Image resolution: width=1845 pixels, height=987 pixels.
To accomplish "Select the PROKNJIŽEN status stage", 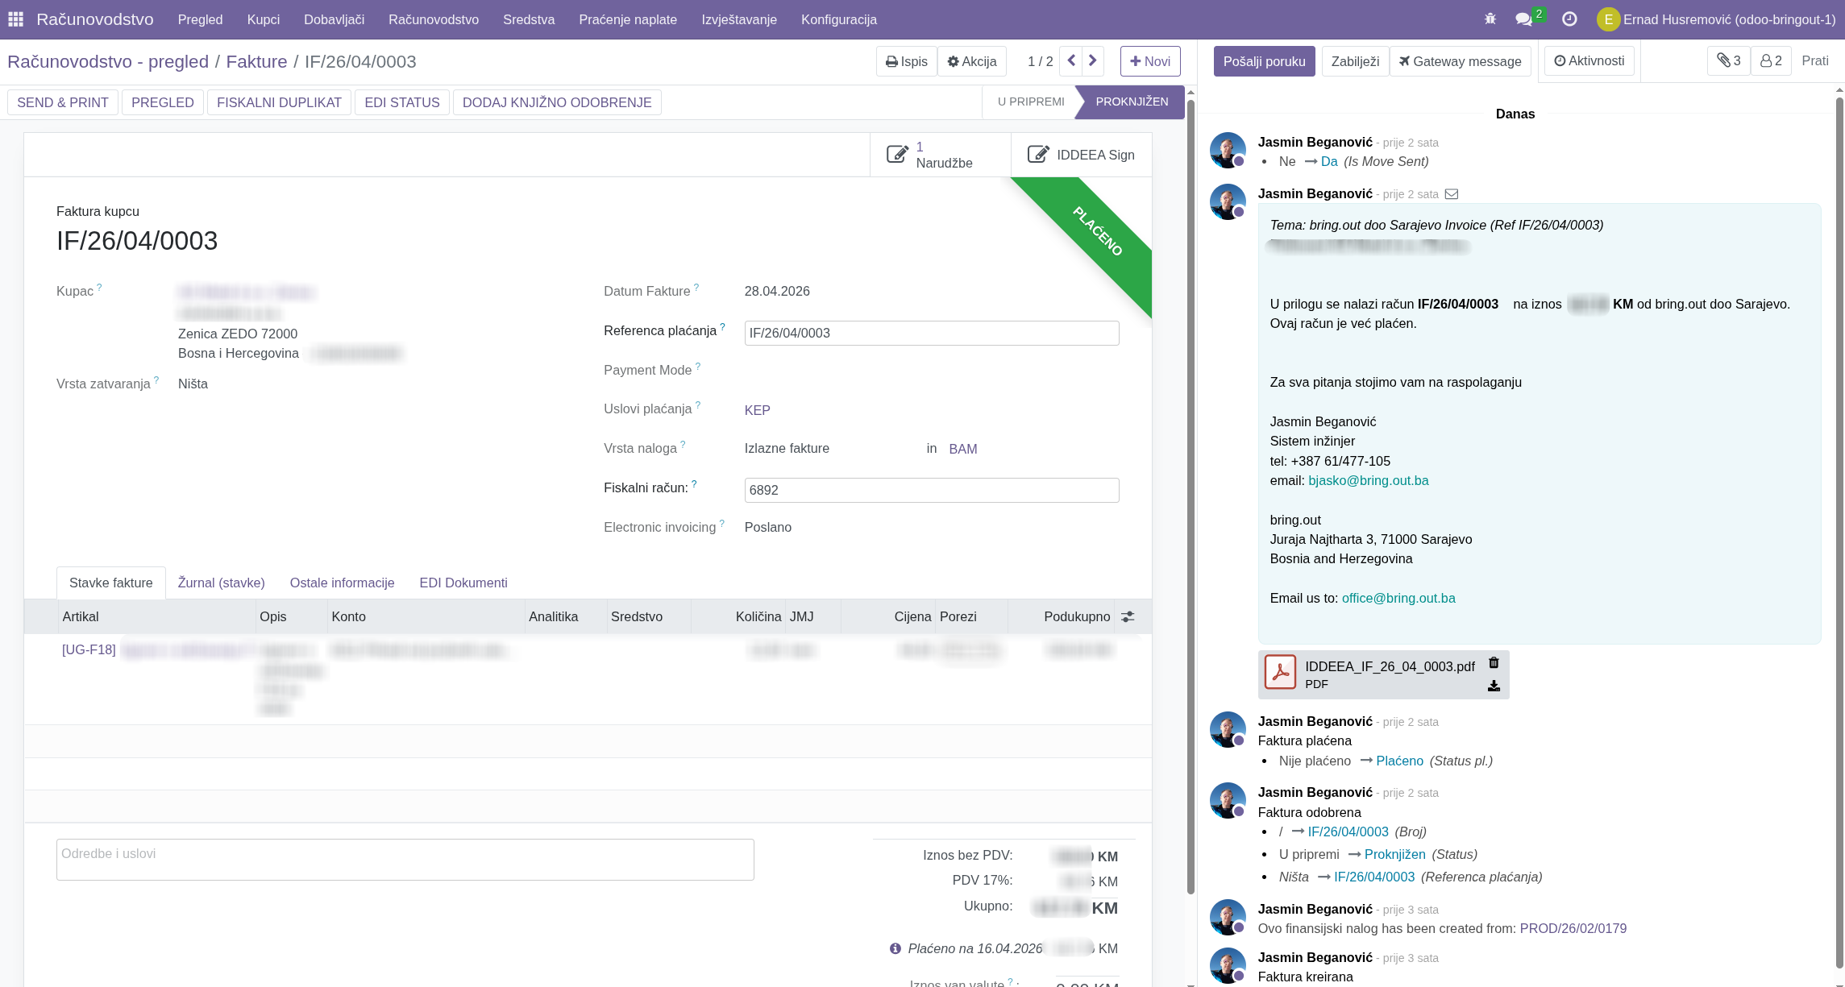I will [x=1132, y=102].
